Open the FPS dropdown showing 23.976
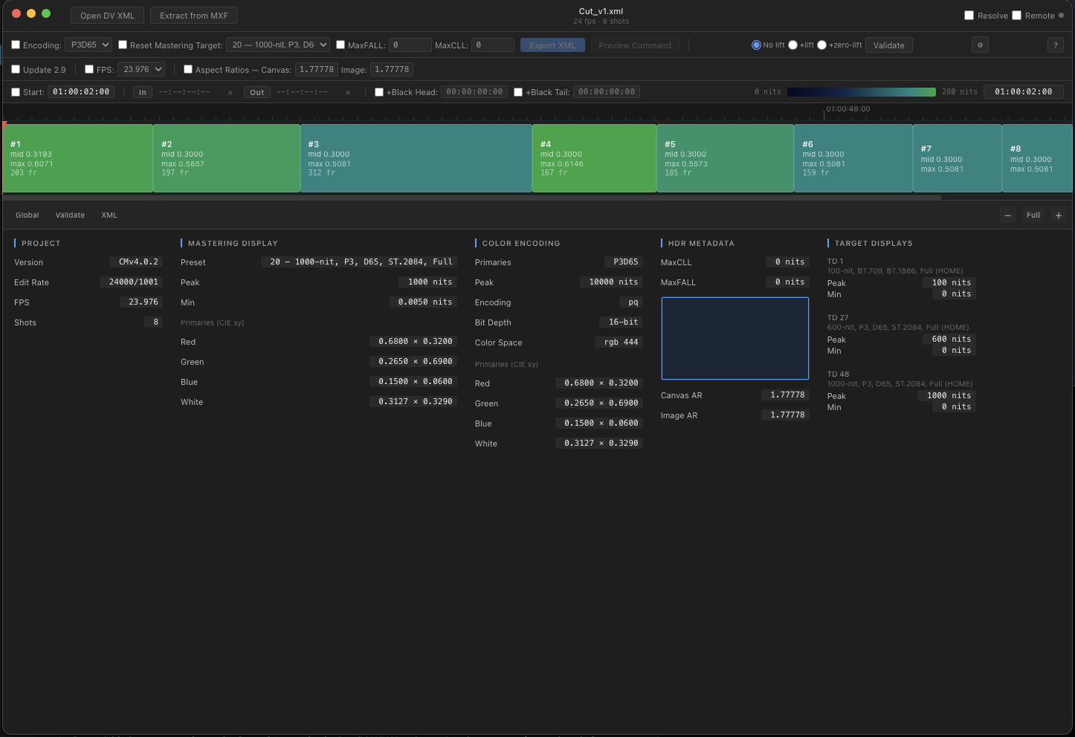This screenshot has width=1075, height=737. point(141,69)
